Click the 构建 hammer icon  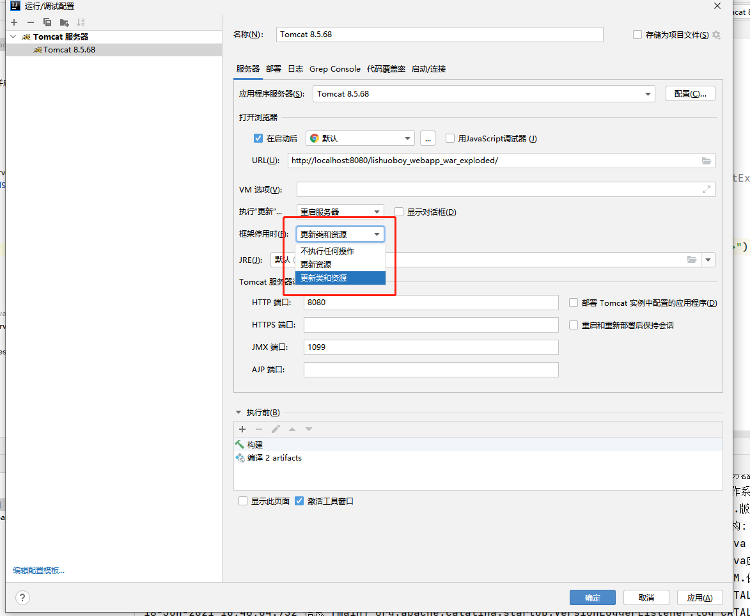pos(240,445)
